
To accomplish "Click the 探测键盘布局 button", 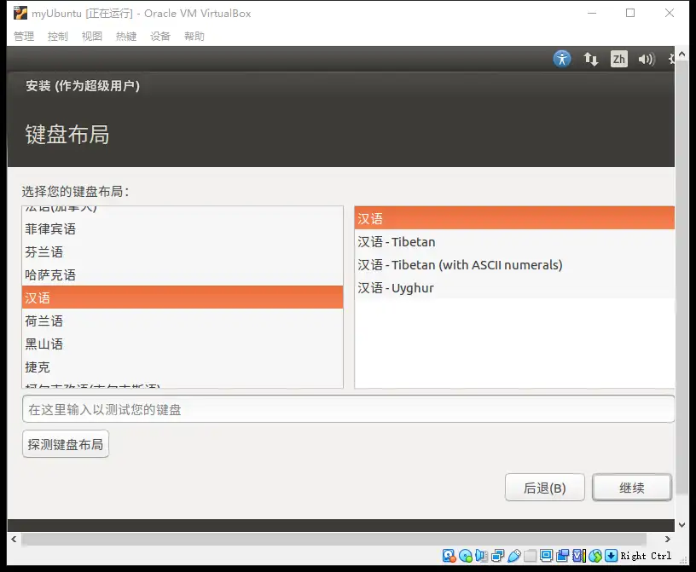I will click(x=66, y=444).
